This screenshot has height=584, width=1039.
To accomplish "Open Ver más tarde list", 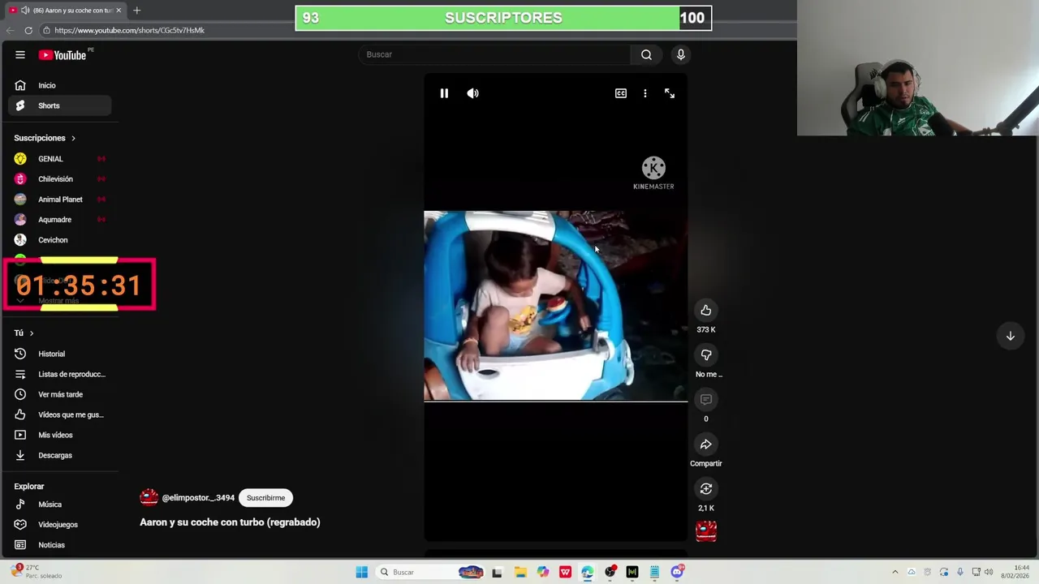I will tap(60, 394).
